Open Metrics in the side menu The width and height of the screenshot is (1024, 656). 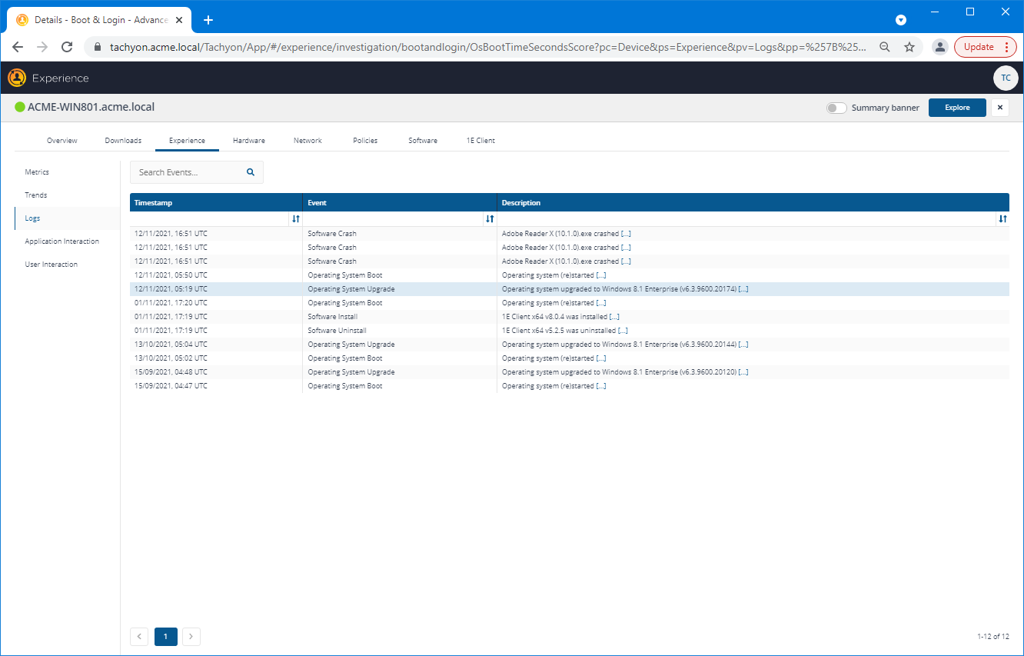coord(37,172)
